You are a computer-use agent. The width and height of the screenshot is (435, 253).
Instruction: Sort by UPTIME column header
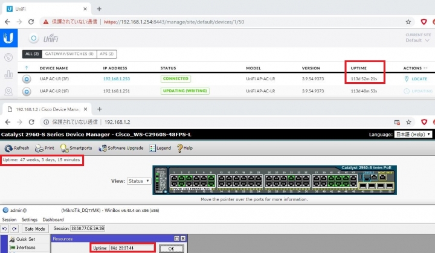click(x=358, y=68)
